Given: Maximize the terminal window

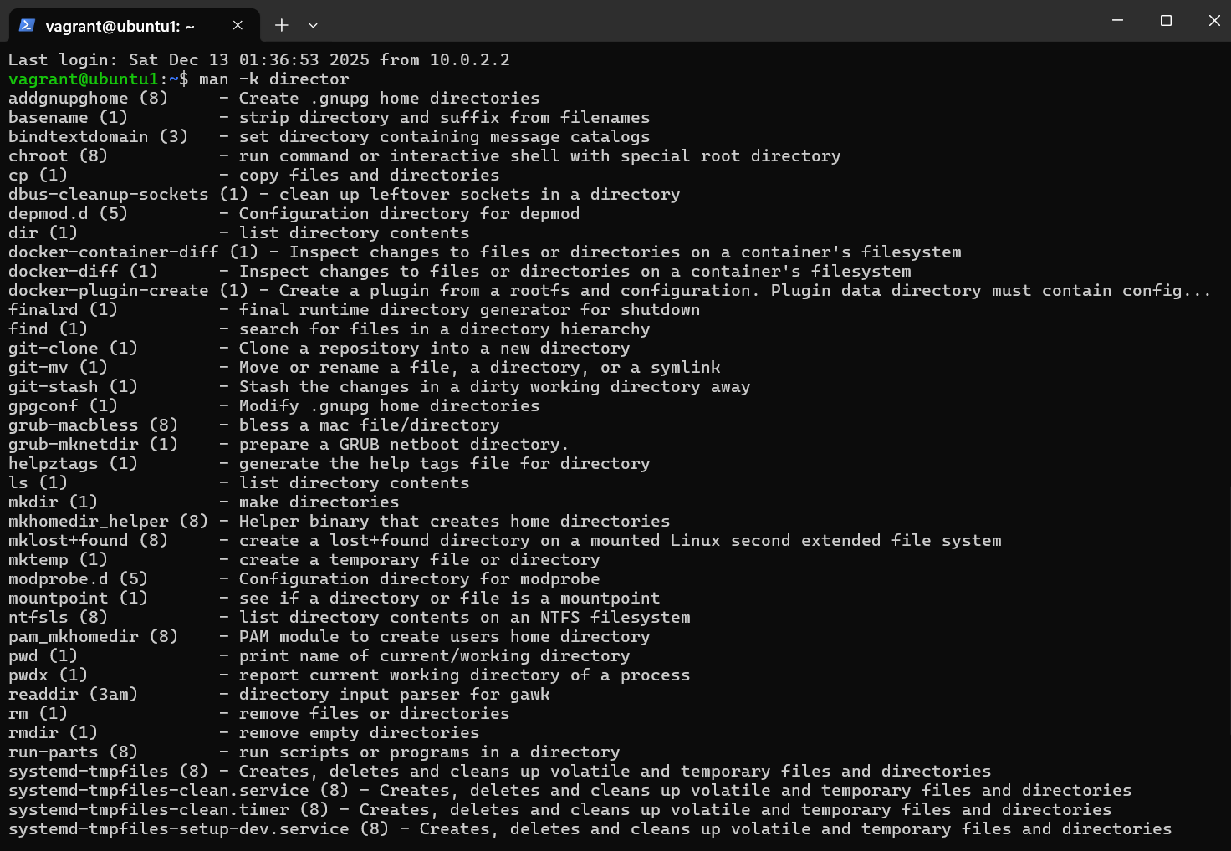Looking at the screenshot, I should point(1166,20).
